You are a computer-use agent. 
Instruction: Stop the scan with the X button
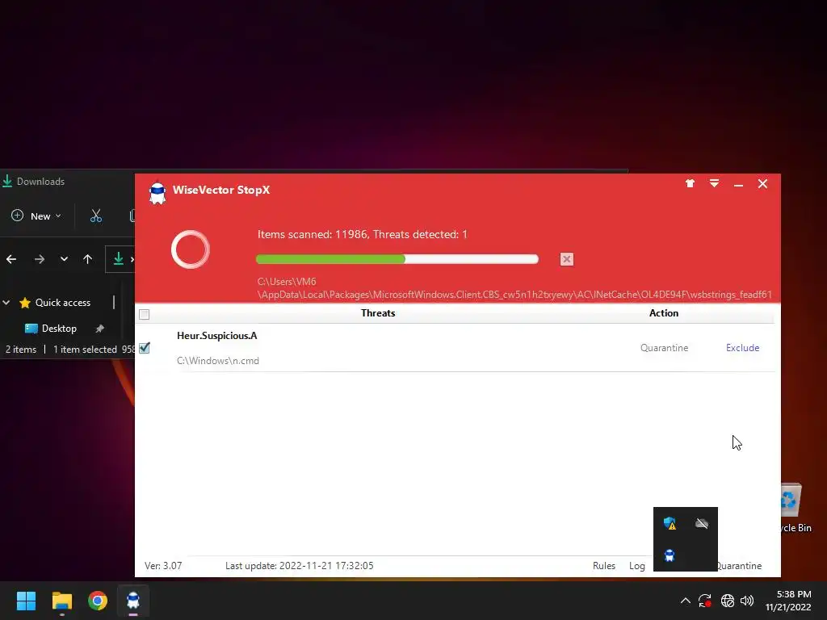point(566,259)
